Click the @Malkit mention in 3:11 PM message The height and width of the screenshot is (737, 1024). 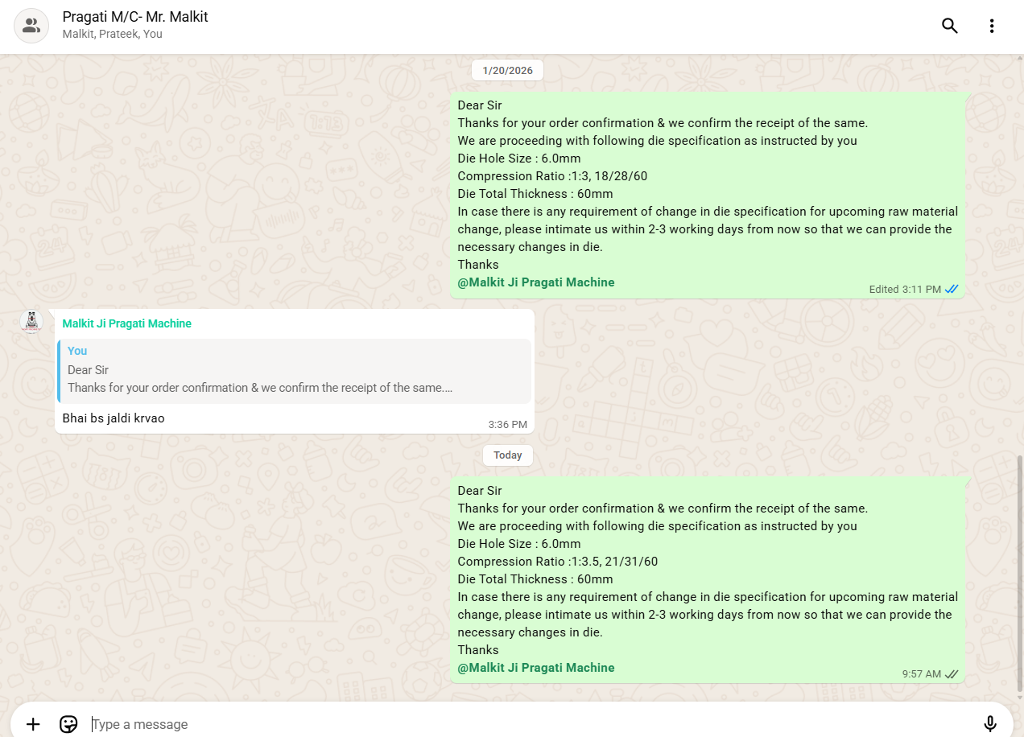536,282
